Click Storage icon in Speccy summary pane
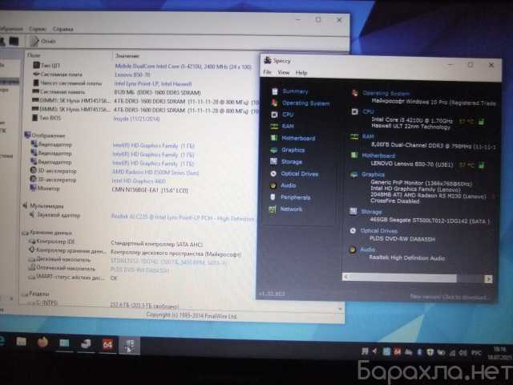Image resolution: width=513 pixels, height=385 pixels. pyautogui.click(x=353, y=212)
